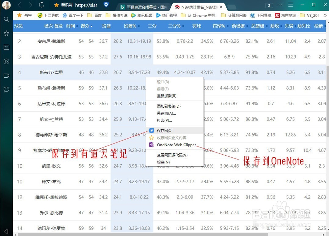The height and width of the screenshot is (236, 329).
Task: Click the address bar showing https://slar
Action: pyautogui.click(x=86, y=5)
